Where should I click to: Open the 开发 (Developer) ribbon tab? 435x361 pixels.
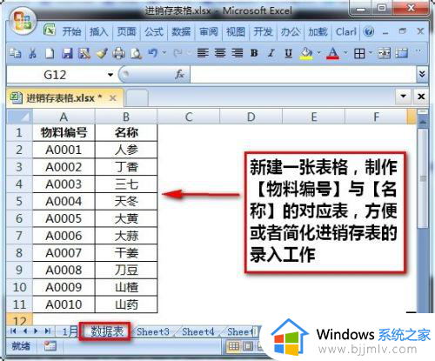263,31
